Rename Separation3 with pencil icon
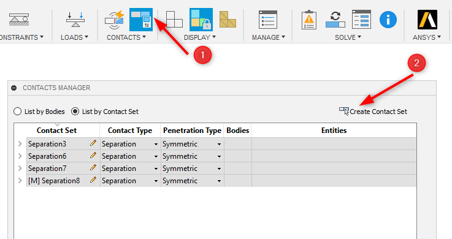The width and height of the screenshot is (452, 239). [x=93, y=143]
